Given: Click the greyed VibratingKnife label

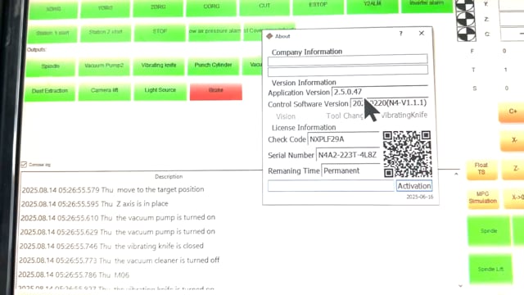Looking at the screenshot, I should [x=404, y=115].
